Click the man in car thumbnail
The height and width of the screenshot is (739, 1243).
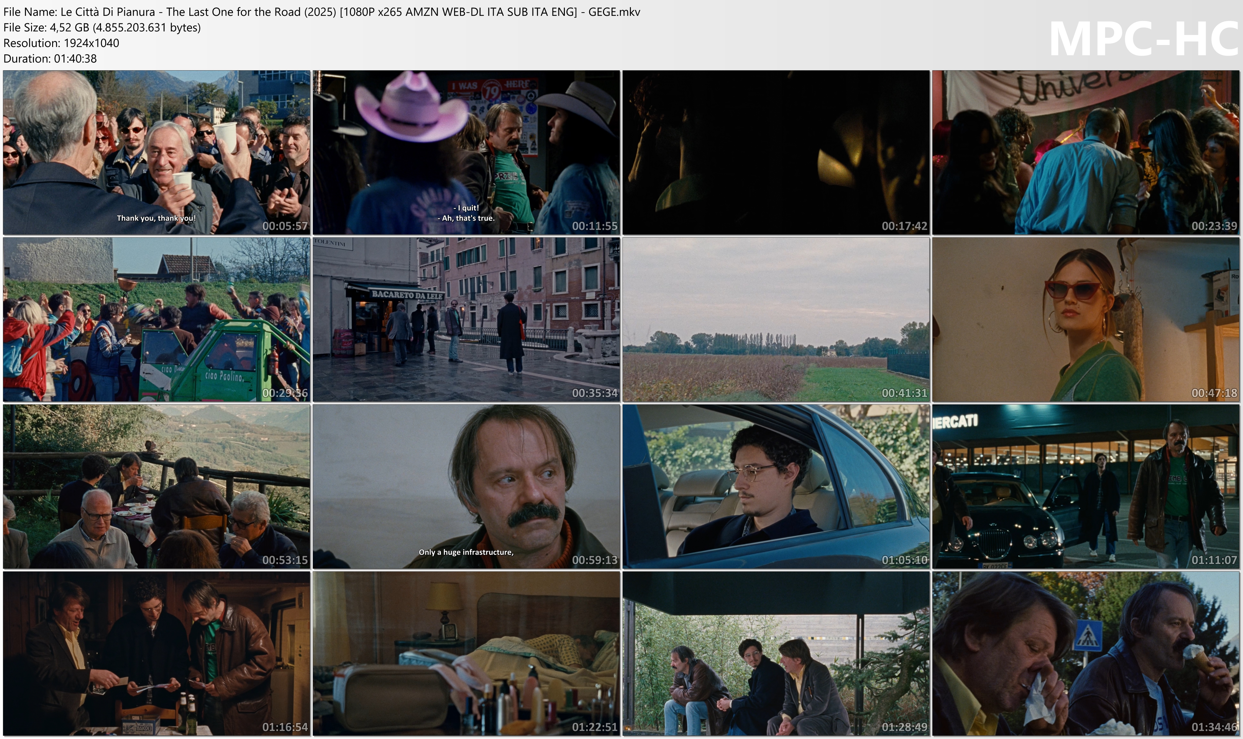[776, 486]
